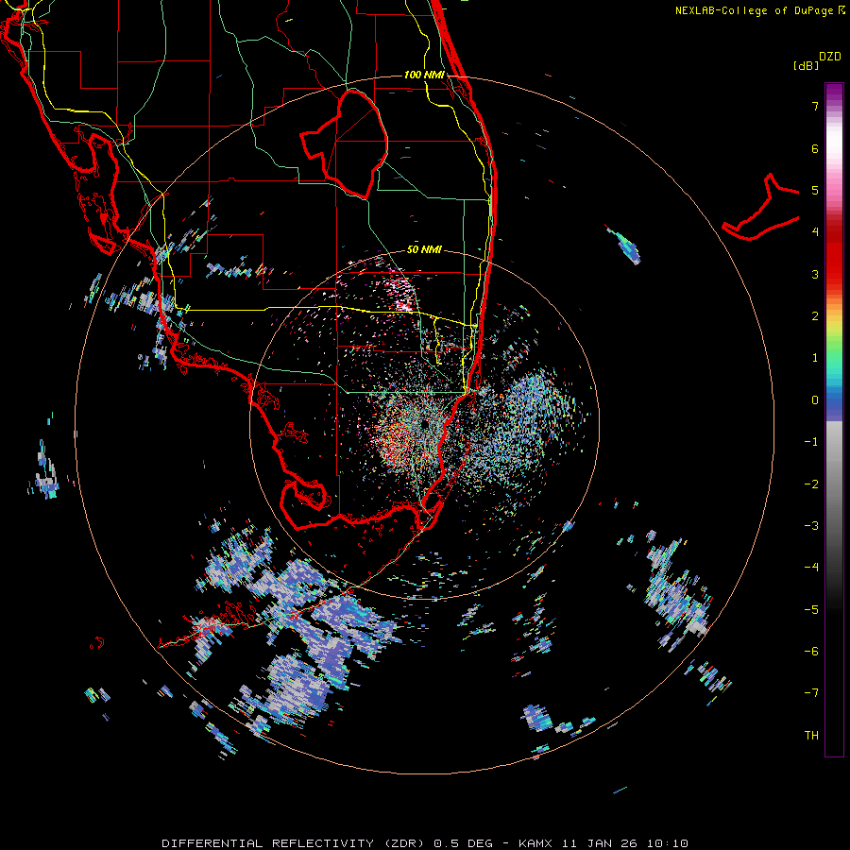Click the product title caption at the bottom
The image size is (850, 850).
425,843
